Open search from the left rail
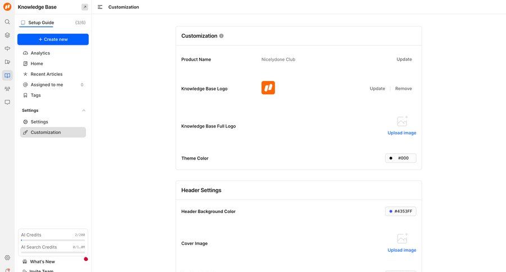Screen dimensions: 506x272 [7, 22]
